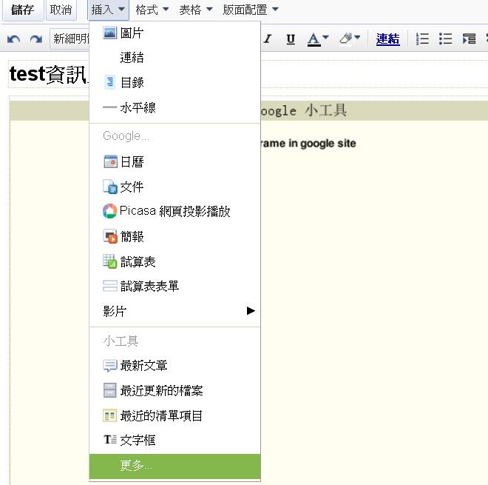Click the Undo arrow icon

pyautogui.click(x=13, y=39)
